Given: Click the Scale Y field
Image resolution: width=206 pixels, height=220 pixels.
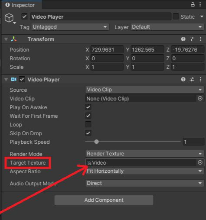Looking at the screenshot, I should pos(147,67).
